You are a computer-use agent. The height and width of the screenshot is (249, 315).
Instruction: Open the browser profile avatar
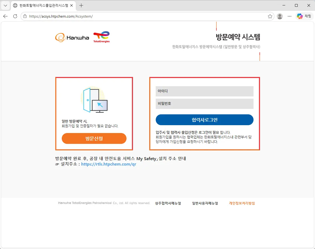tap(280, 16)
